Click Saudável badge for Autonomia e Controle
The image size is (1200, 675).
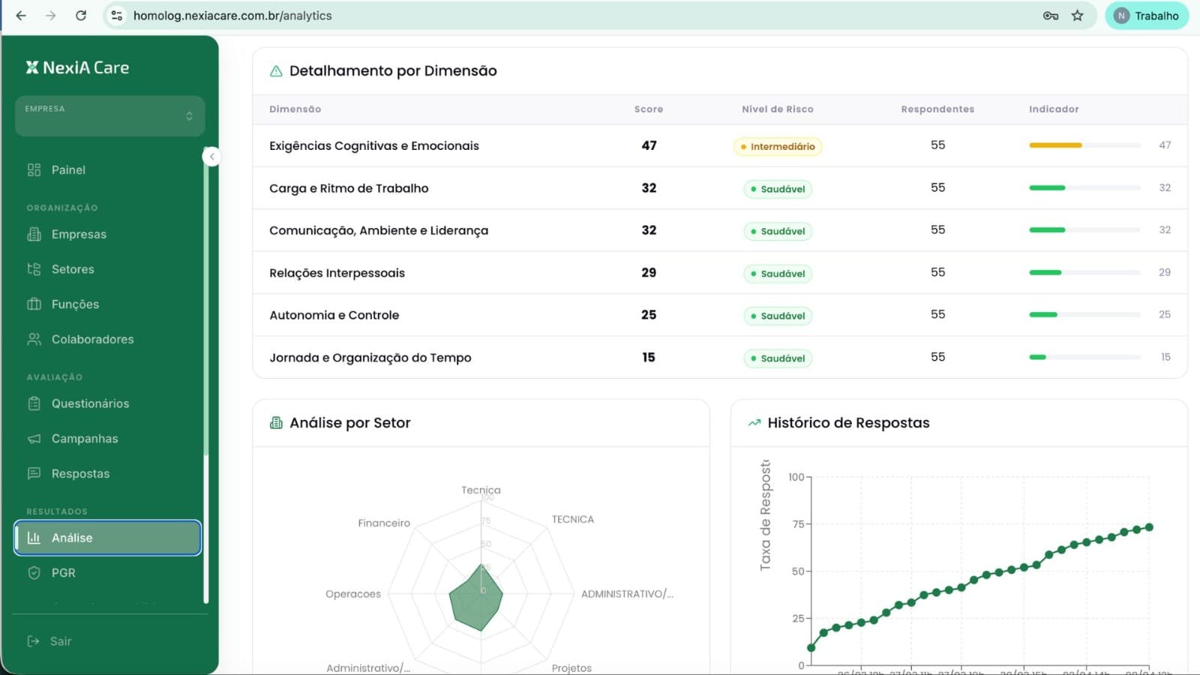(x=778, y=316)
